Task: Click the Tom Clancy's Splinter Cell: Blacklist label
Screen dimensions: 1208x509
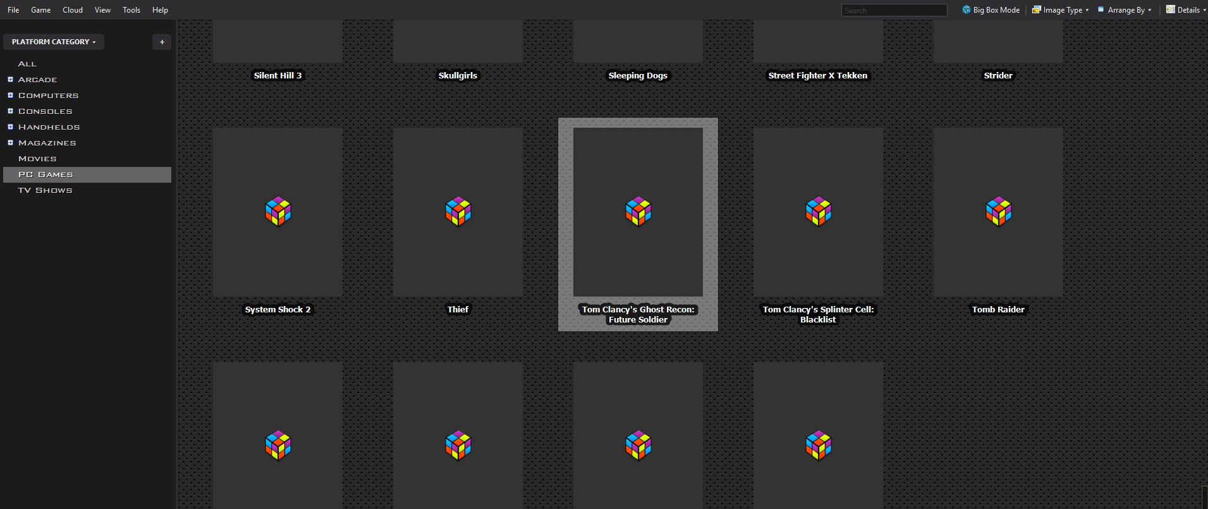Action: click(819, 314)
